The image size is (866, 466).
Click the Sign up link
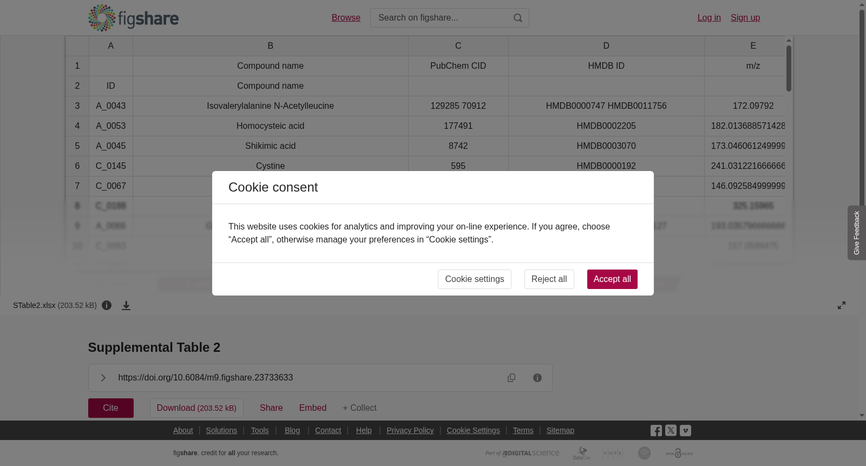(745, 18)
